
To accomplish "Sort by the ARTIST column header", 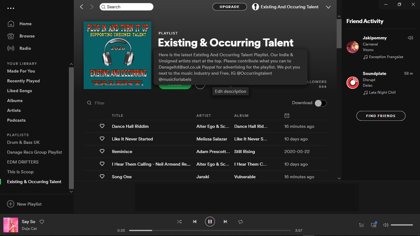I will pos(204,115).
